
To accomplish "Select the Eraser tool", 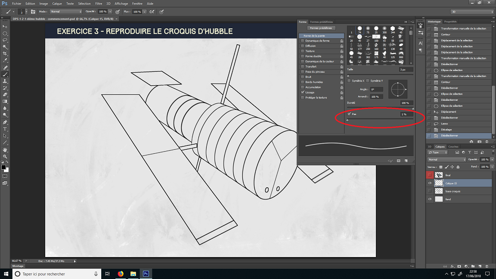I will [5, 95].
